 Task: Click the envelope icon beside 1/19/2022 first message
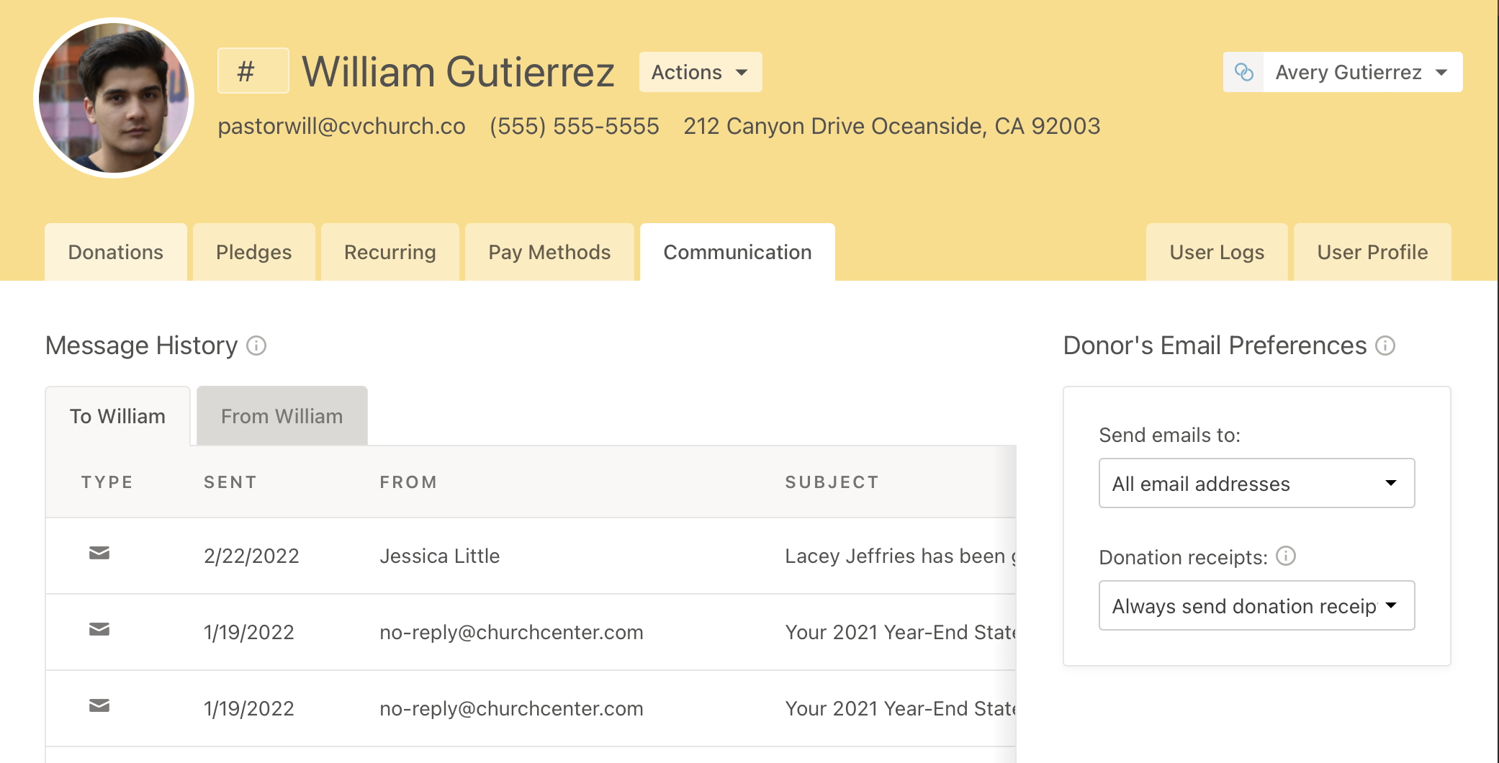[x=99, y=629]
